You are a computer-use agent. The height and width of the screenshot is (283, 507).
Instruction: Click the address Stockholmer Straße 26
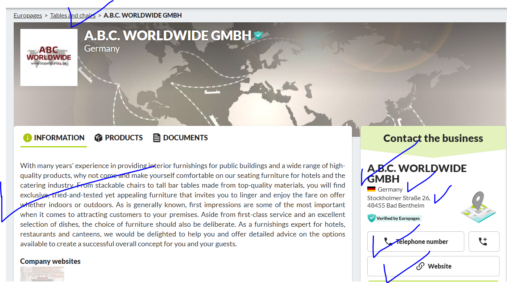pyautogui.click(x=399, y=198)
